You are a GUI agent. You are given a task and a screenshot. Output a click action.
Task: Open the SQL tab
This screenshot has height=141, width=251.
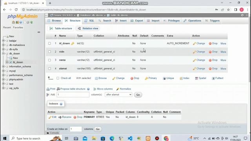click(x=89, y=21)
